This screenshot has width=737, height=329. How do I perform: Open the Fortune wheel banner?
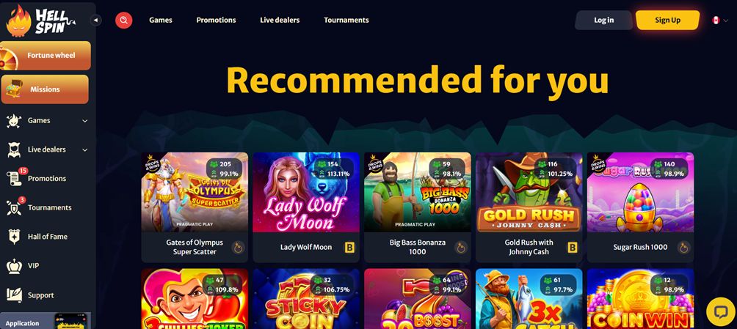point(45,56)
